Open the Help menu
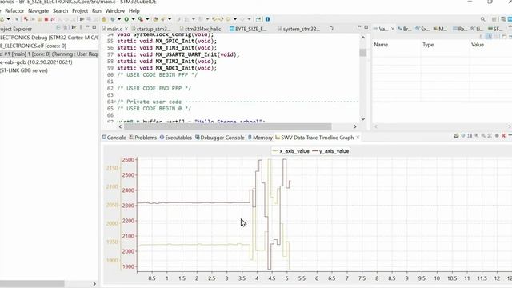Screen dimensions: 512x288 134,10
